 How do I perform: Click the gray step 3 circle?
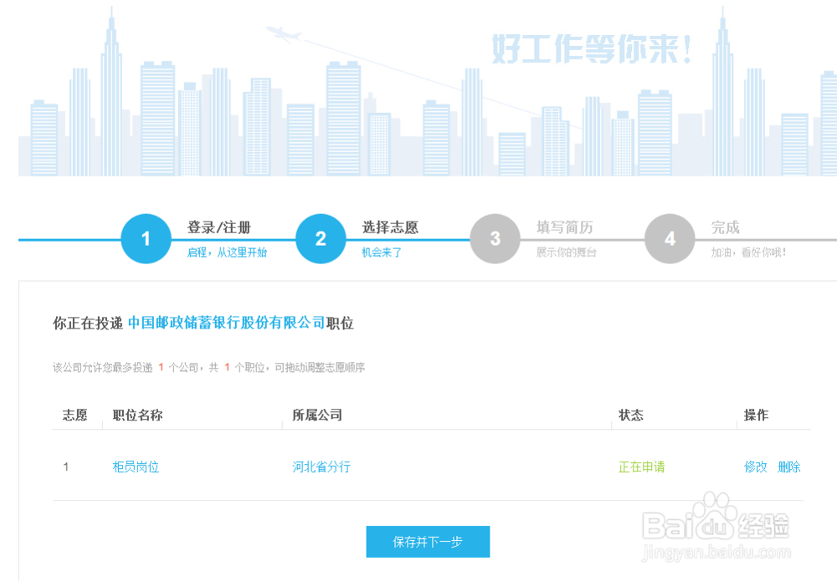point(495,239)
